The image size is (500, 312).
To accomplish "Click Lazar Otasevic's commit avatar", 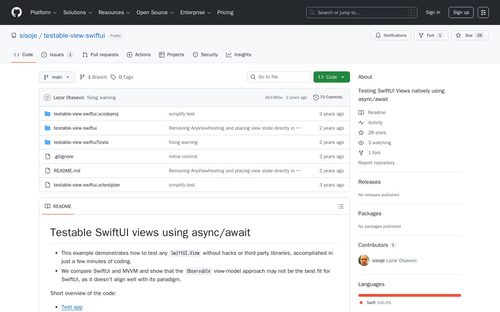I will click(x=47, y=97).
